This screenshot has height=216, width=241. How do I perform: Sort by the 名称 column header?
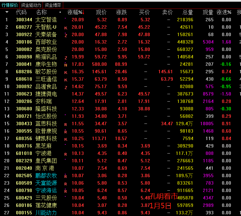(x=41, y=12)
